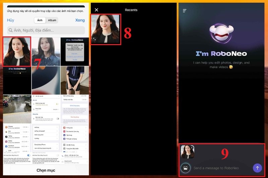
Task: Switch to the Album tab
Action: coord(52,20)
